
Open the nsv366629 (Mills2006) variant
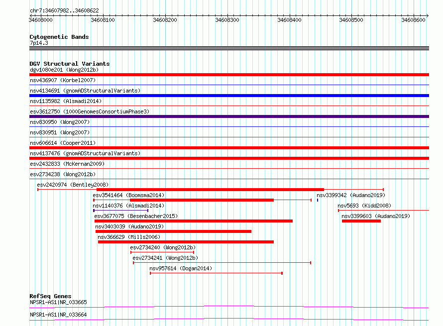point(186,242)
